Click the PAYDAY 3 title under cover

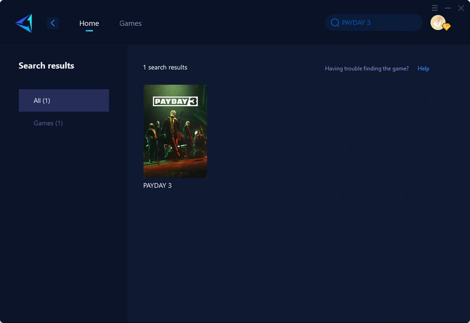pyautogui.click(x=158, y=186)
